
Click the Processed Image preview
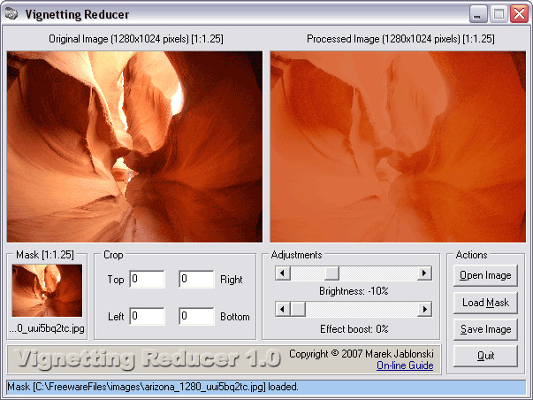tap(398, 147)
